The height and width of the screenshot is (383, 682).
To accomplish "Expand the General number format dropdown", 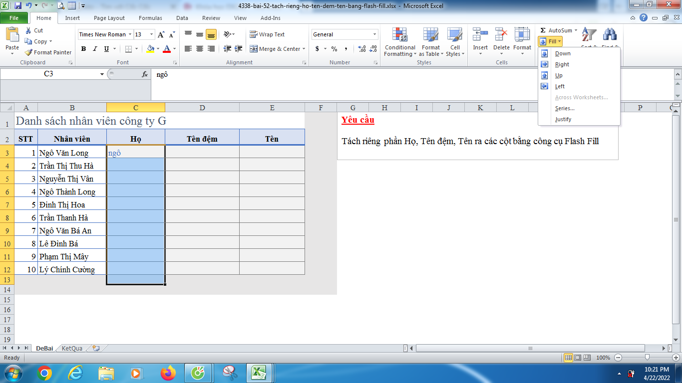I will point(375,34).
